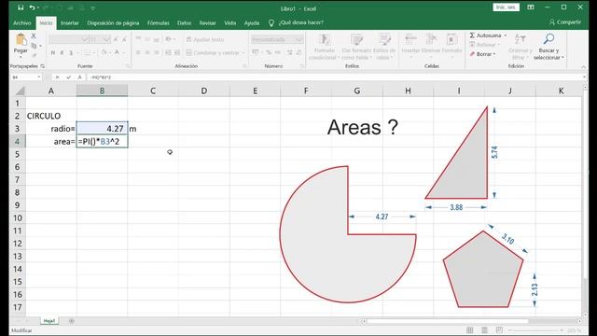Open the Portapapeles dialog launcher
The image size is (597, 336).
coord(42,66)
